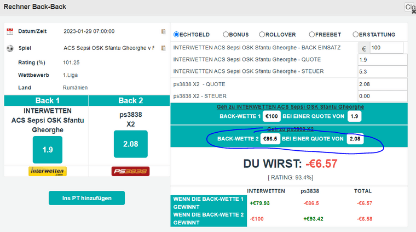This screenshot has height=232, width=416.
Task: Click the Ins PT hinzufügen button
Action: 86,198
